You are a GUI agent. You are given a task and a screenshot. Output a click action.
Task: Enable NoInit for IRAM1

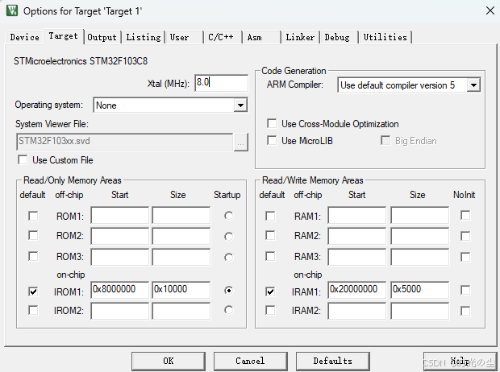pos(465,290)
